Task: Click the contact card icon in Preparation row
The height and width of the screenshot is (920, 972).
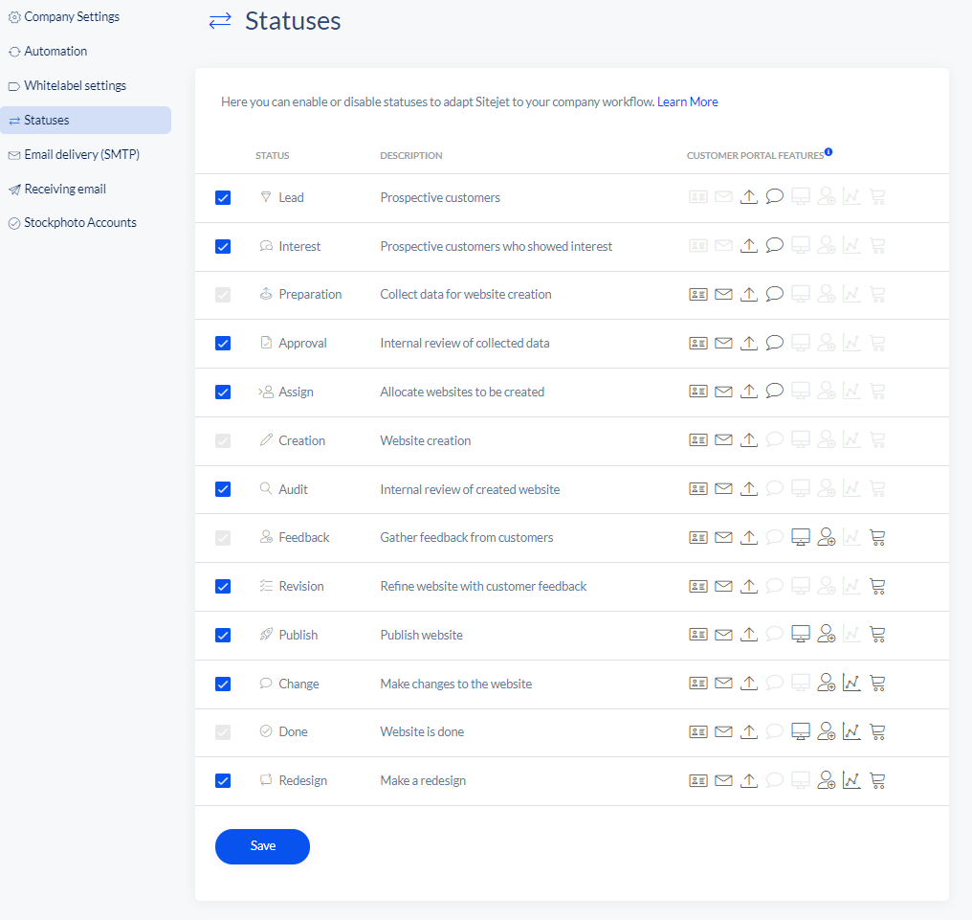Action: pos(698,294)
